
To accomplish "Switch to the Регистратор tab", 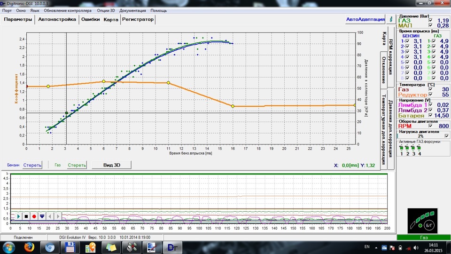I will click(138, 20).
